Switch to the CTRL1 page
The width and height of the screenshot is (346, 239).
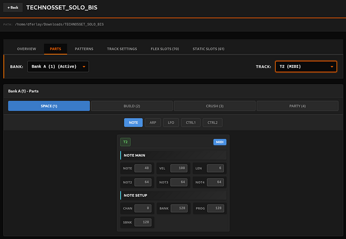point(191,122)
